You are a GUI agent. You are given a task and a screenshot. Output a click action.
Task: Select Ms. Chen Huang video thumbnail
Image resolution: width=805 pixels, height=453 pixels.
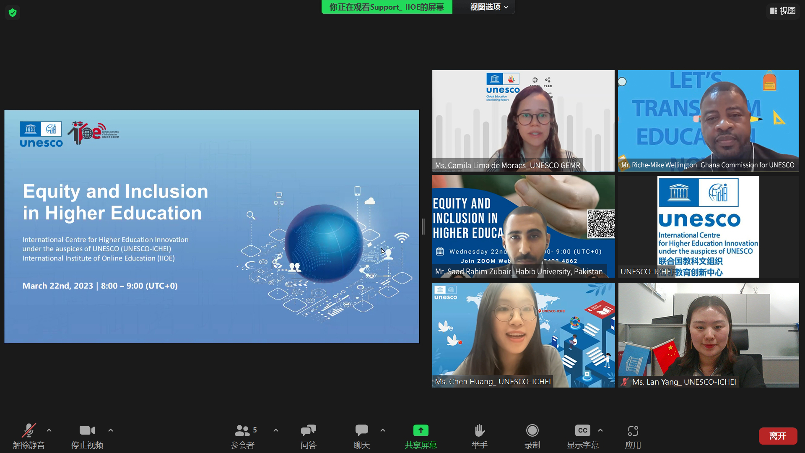[523, 335]
